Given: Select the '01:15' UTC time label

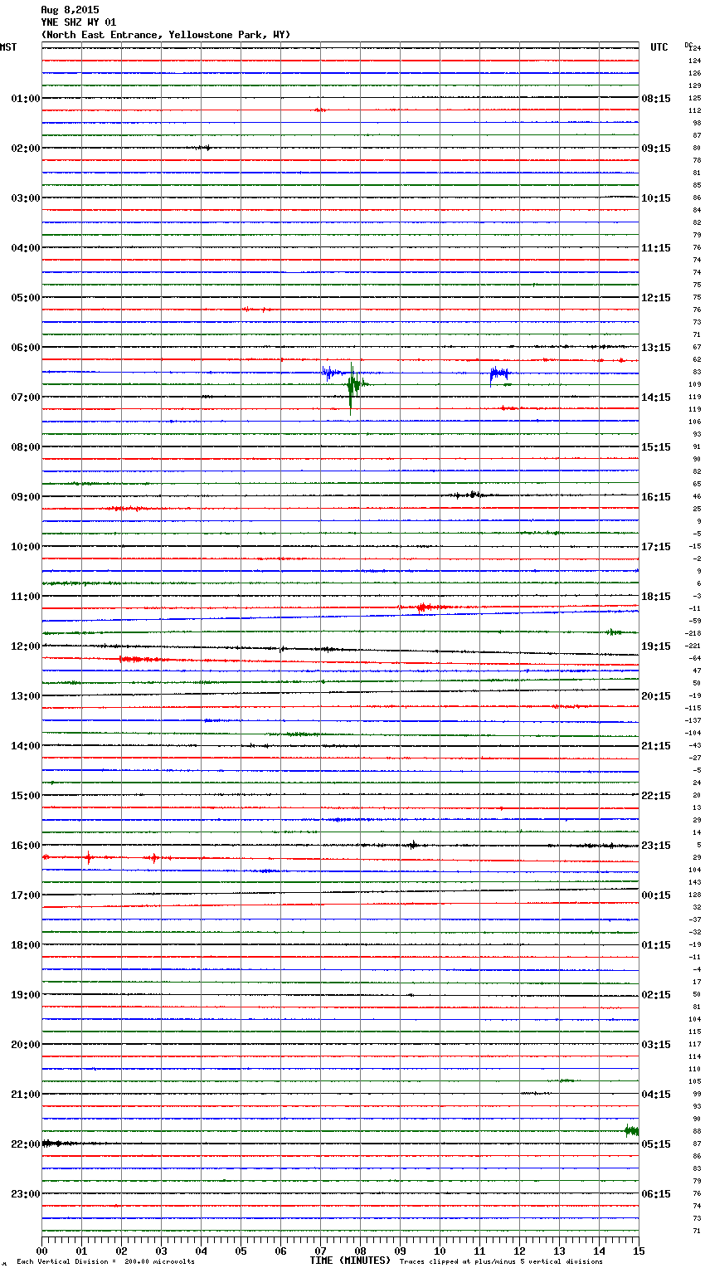Looking at the screenshot, I should 656,945.
